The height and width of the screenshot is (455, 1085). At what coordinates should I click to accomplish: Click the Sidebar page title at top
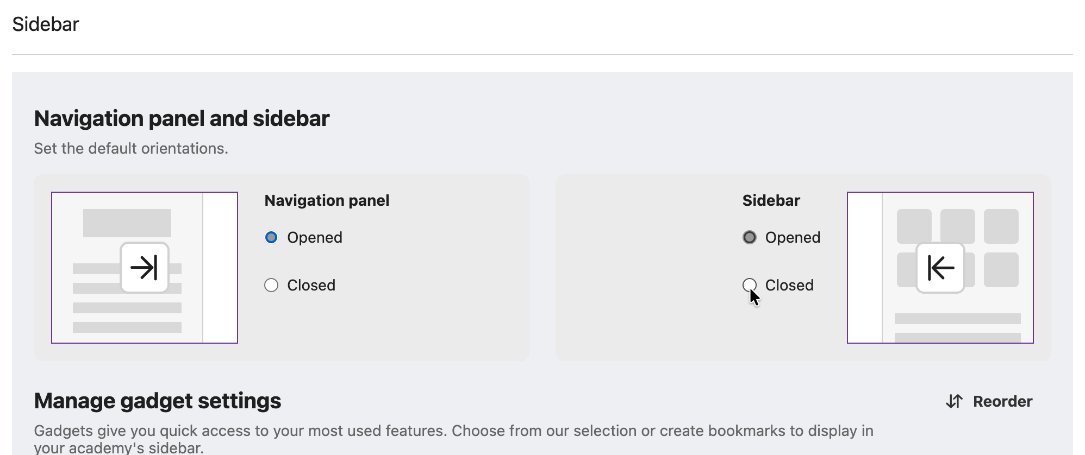pos(46,24)
